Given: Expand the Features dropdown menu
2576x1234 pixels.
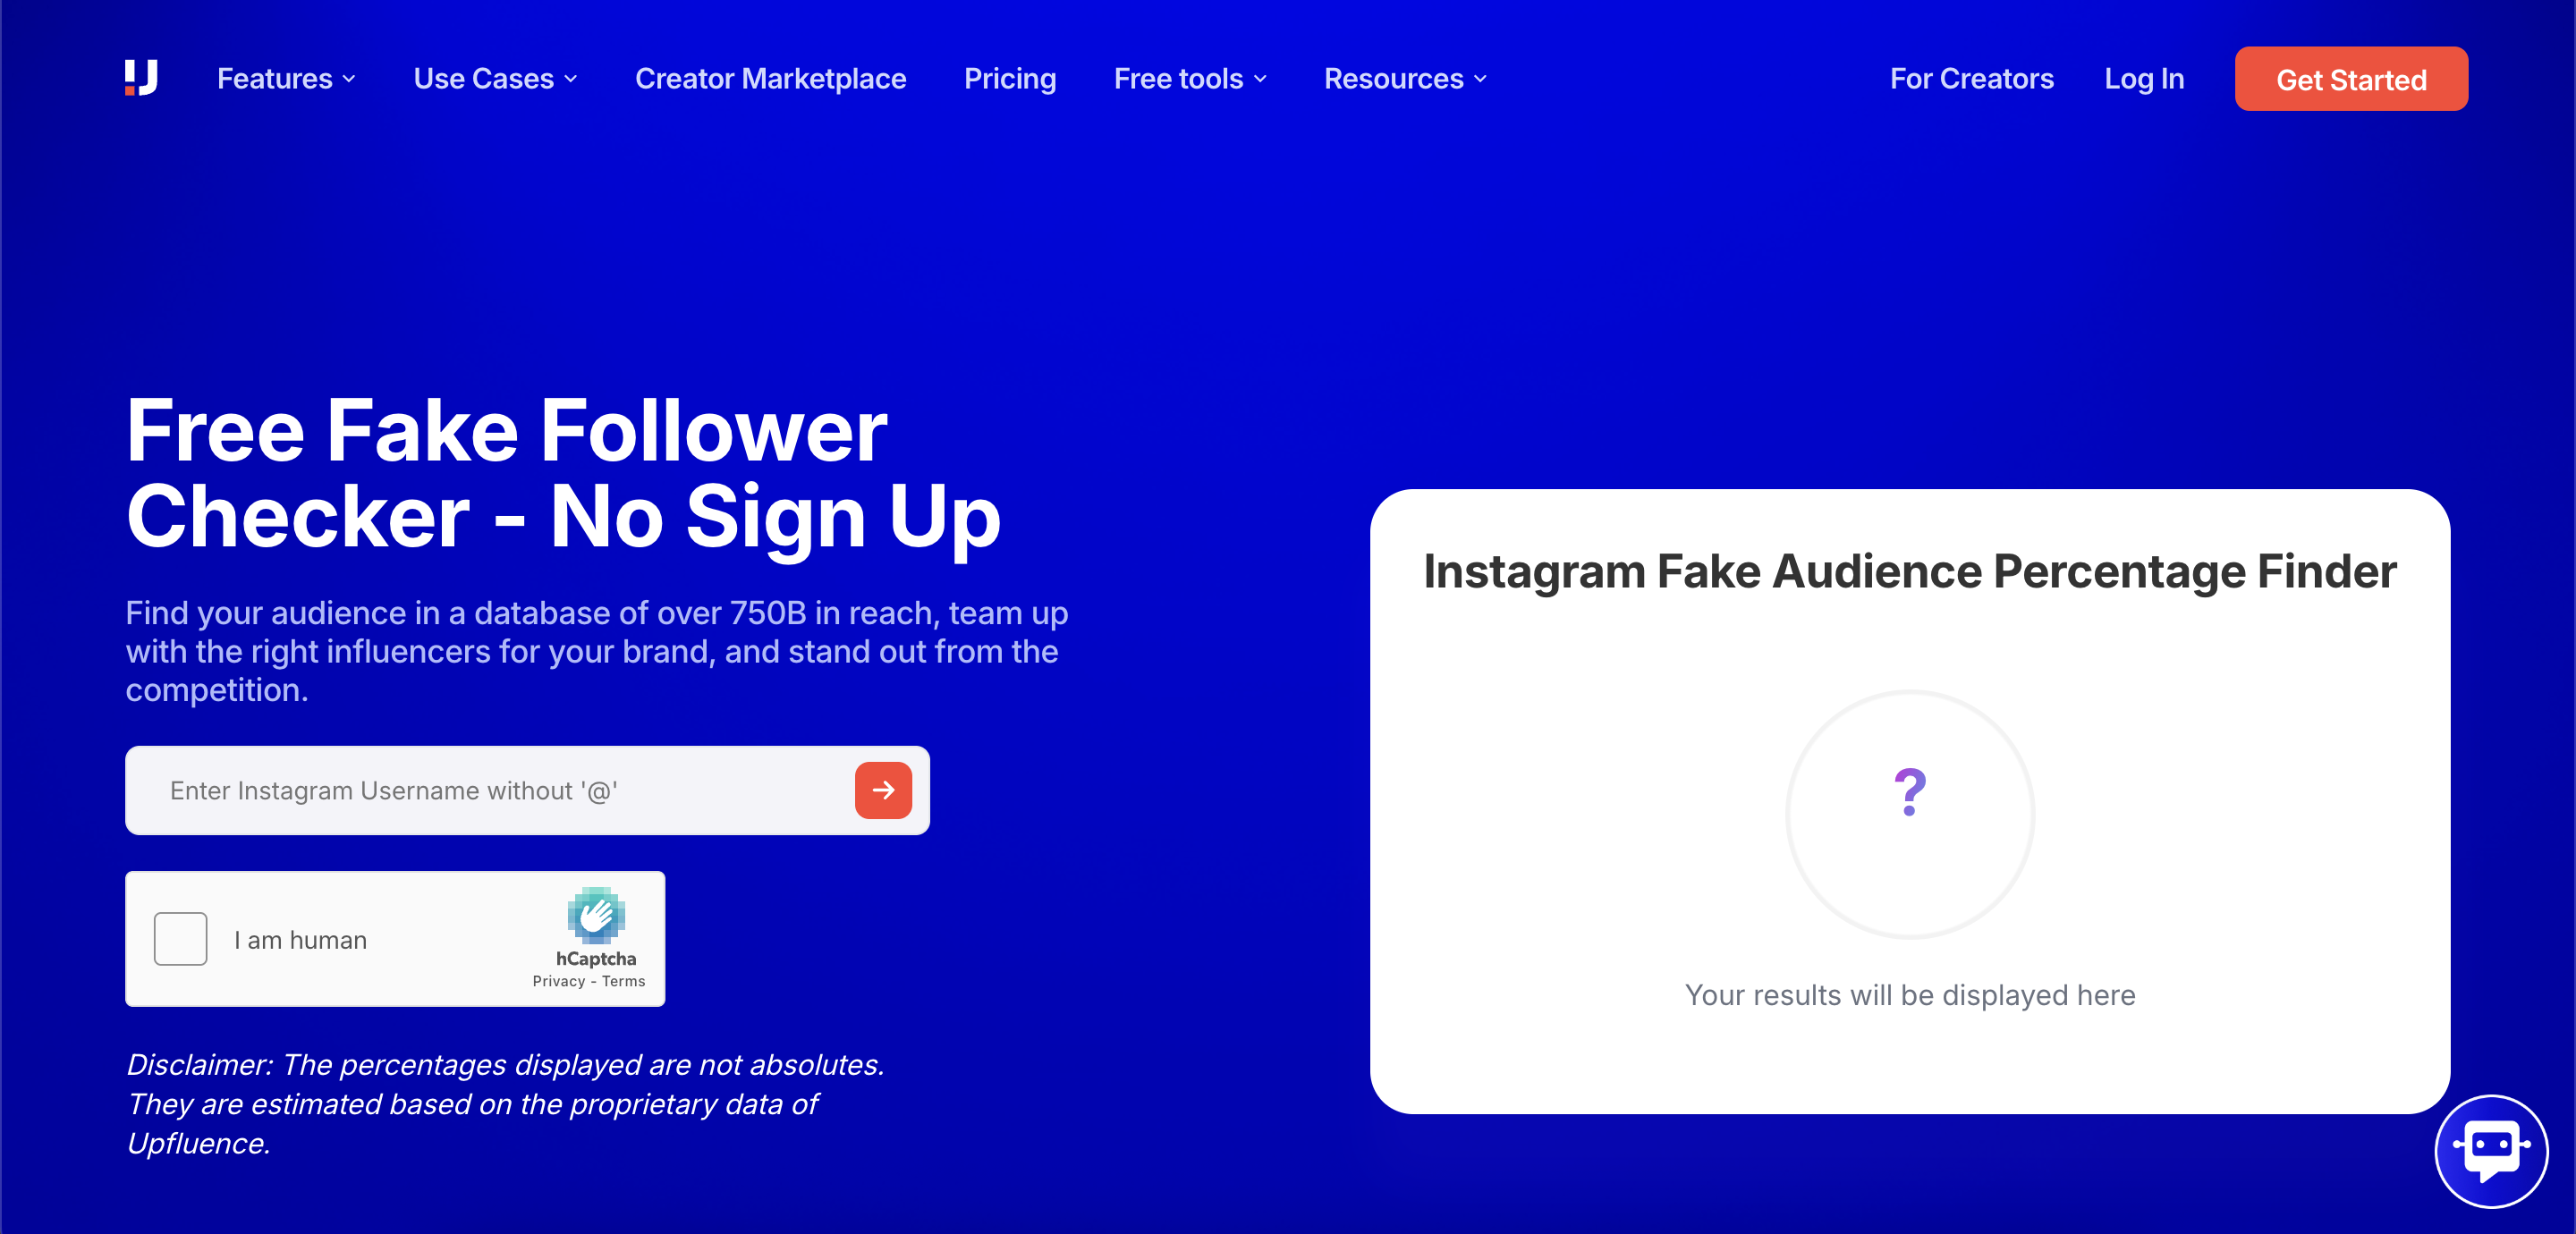Looking at the screenshot, I should coord(285,79).
